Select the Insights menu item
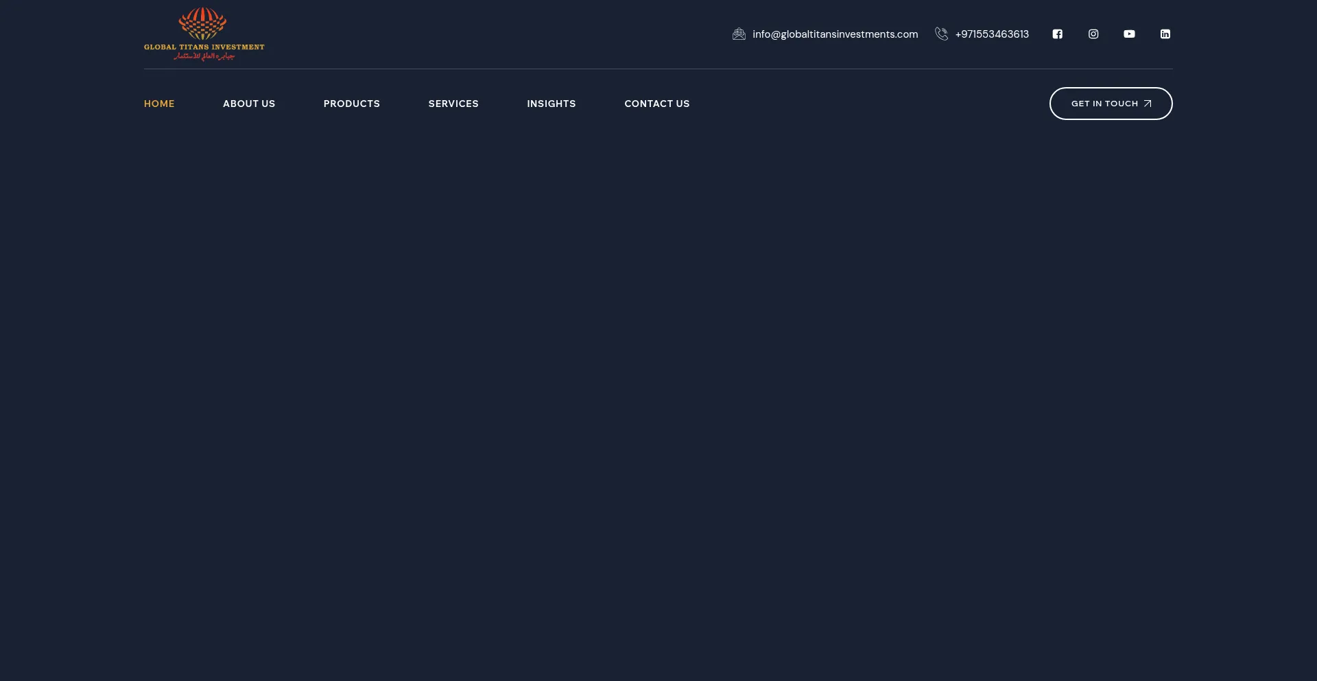The height and width of the screenshot is (681, 1317). (551, 104)
